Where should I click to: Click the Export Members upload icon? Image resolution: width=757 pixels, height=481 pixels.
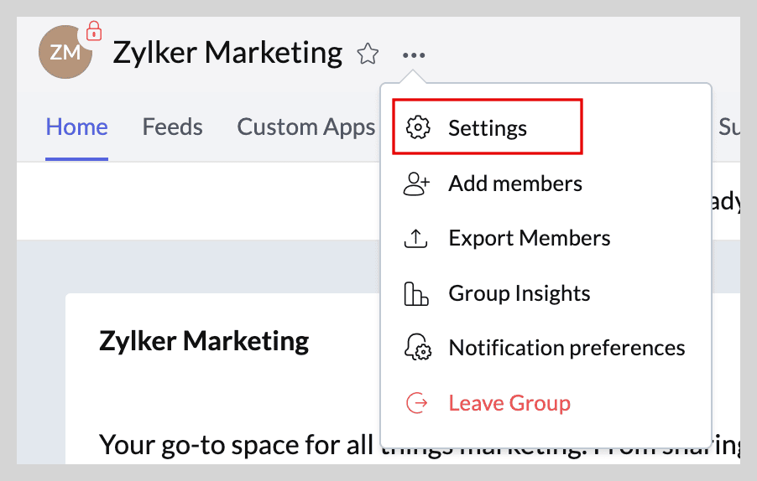417,239
